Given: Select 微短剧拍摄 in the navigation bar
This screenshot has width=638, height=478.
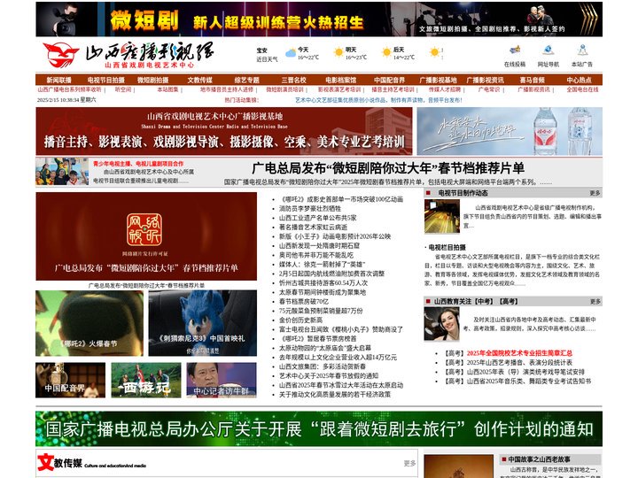Looking at the screenshot, I should [152, 80].
